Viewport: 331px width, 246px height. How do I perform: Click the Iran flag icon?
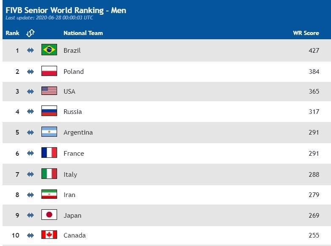(x=49, y=195)
